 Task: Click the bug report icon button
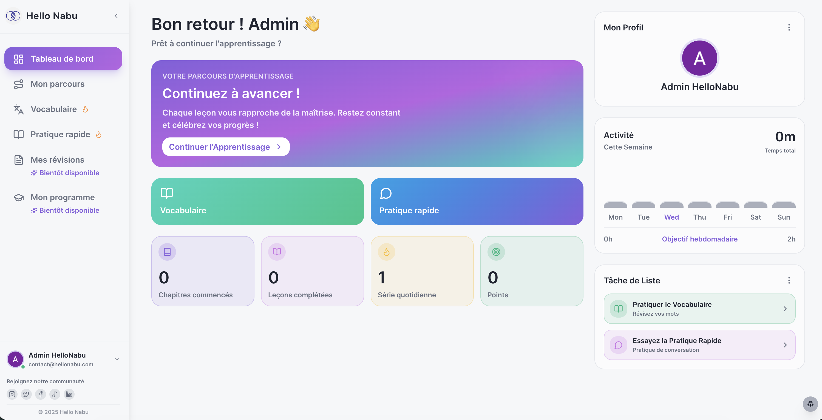coord(810,404)
